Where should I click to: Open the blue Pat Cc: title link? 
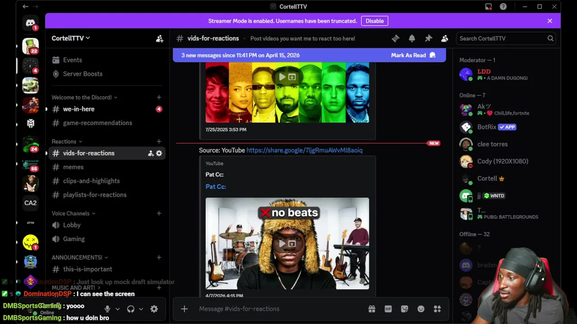215,187
